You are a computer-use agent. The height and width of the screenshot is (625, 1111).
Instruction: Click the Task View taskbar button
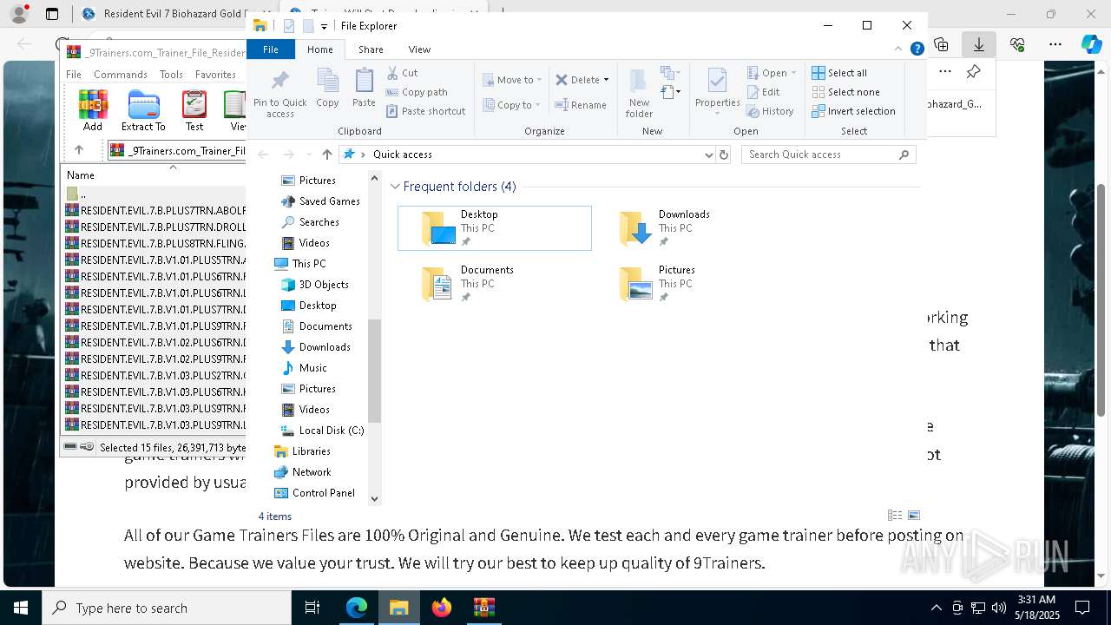click(312, 608)
